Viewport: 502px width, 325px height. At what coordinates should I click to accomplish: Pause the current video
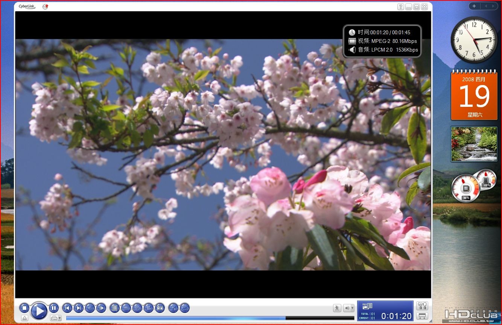click(x=54, y=308)
